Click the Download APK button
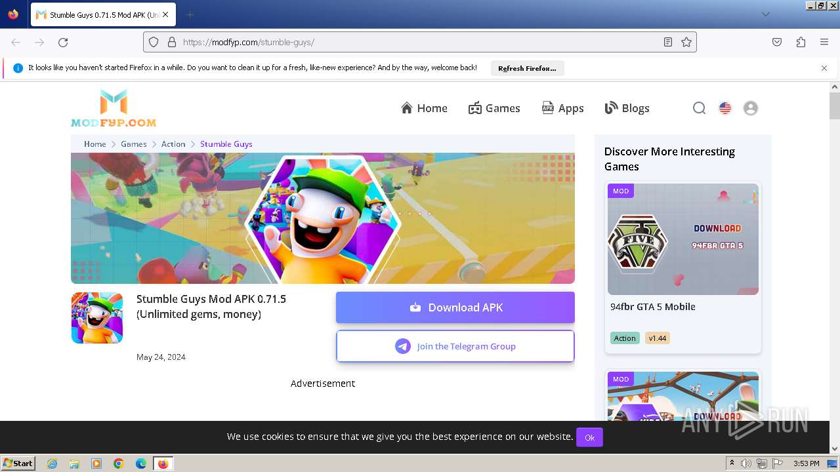This screenshot has width=840, height=472. pos(455,307)
